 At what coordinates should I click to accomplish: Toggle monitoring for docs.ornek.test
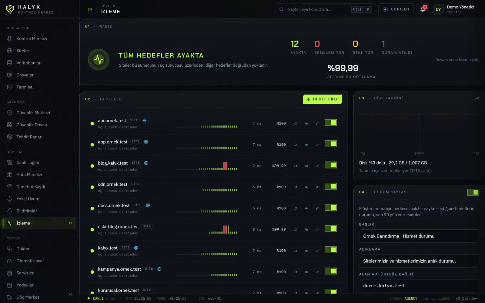(330, 207)
